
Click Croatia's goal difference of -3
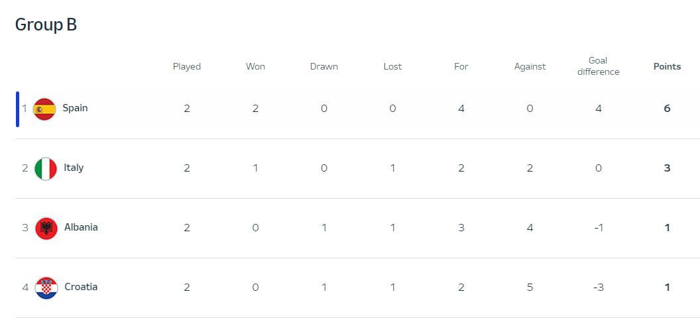coord(598,288)
